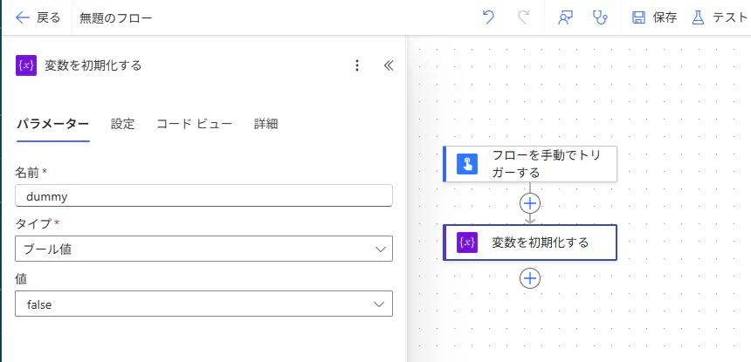Add a new step below 変数を初期化する
Screen dimensions: 751x362
(530, 278)
